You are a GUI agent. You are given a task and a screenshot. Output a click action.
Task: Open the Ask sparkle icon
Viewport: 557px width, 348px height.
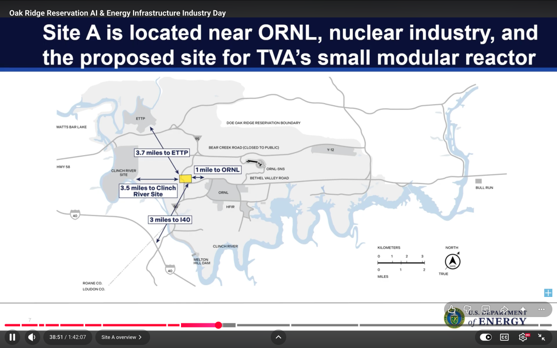coord(523,309)
